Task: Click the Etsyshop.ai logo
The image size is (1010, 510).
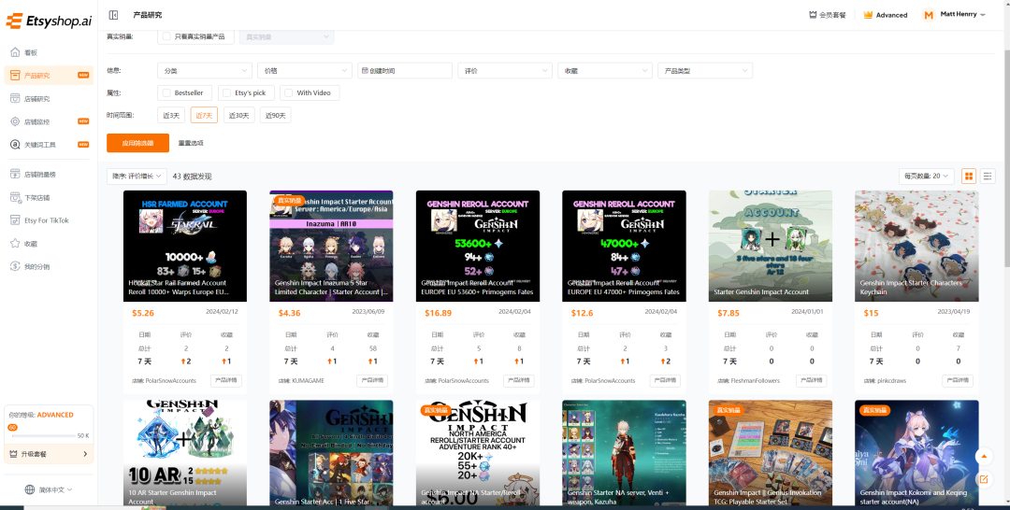Action: (49, 21)
